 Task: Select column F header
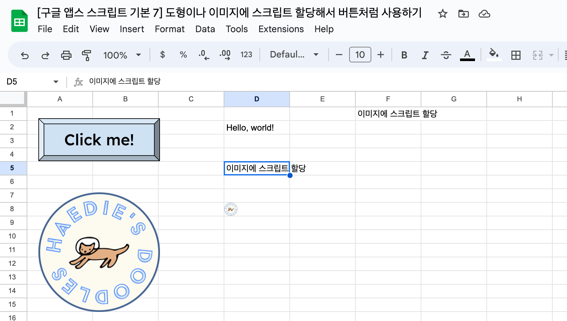388,99
